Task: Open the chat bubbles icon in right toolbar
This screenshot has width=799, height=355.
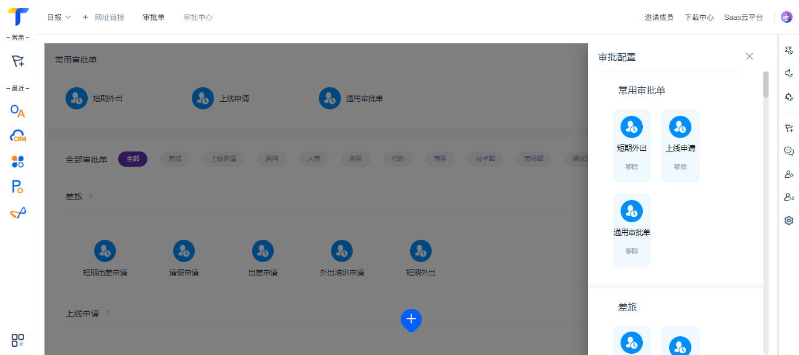Action: click(788, 151)
